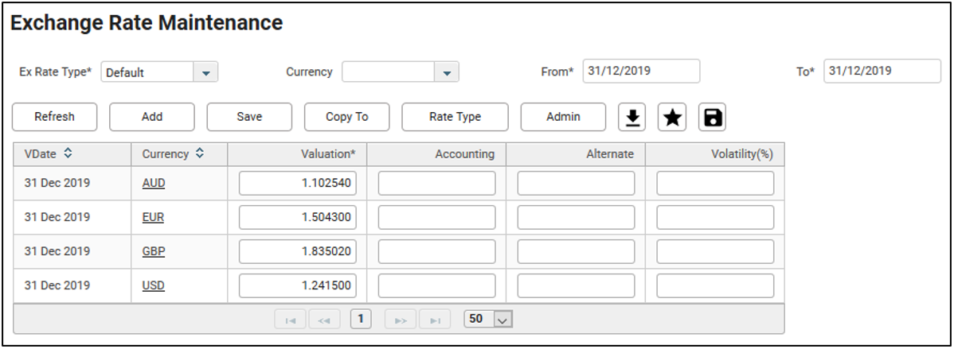Click the Refresh button
This screenshot has width=954, height=349.
(x=55, y=117)
